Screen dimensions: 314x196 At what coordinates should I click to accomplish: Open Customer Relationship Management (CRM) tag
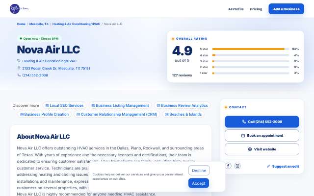coord(117,114)
